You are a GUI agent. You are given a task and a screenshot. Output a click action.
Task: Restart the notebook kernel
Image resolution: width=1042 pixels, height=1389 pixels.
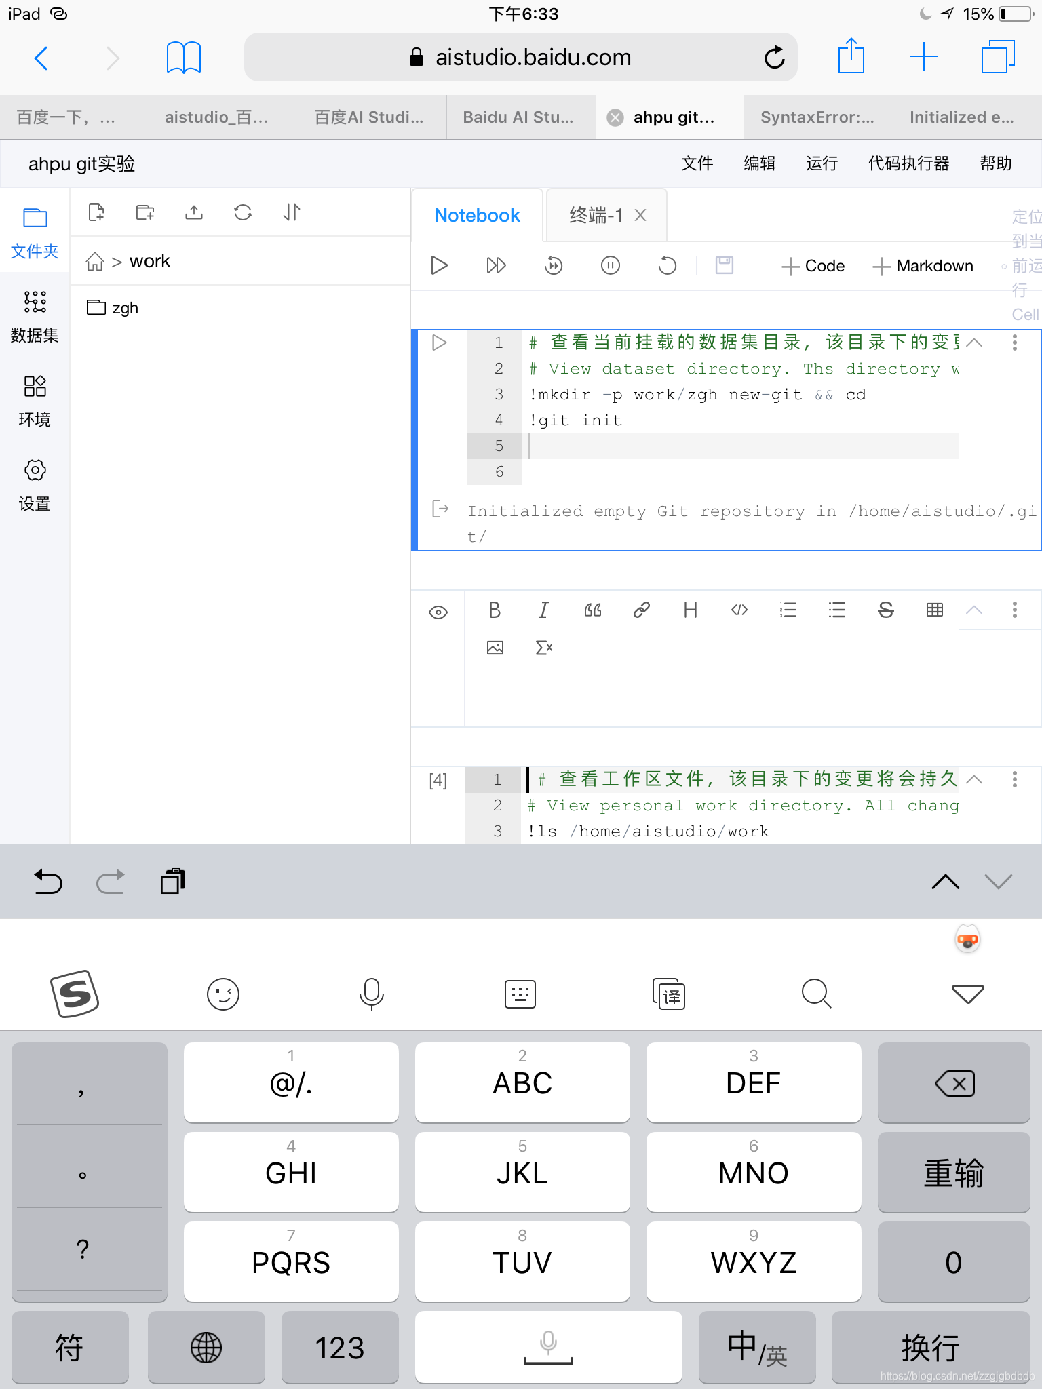pyautogui.click(x=668, y=265)
